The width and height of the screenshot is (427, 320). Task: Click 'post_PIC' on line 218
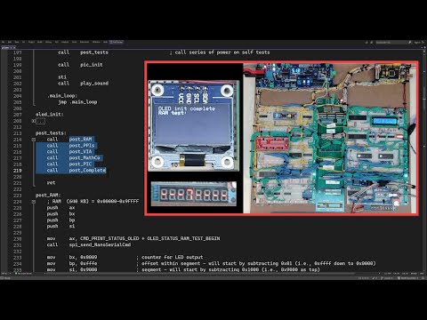pyautogui.click(x=80, y=164)
